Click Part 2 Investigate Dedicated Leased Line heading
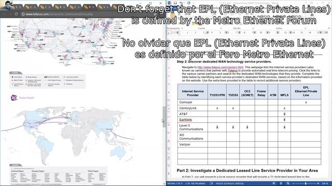Image resolution: width=332 pixels, height=186 pixels. coord(247,171)
